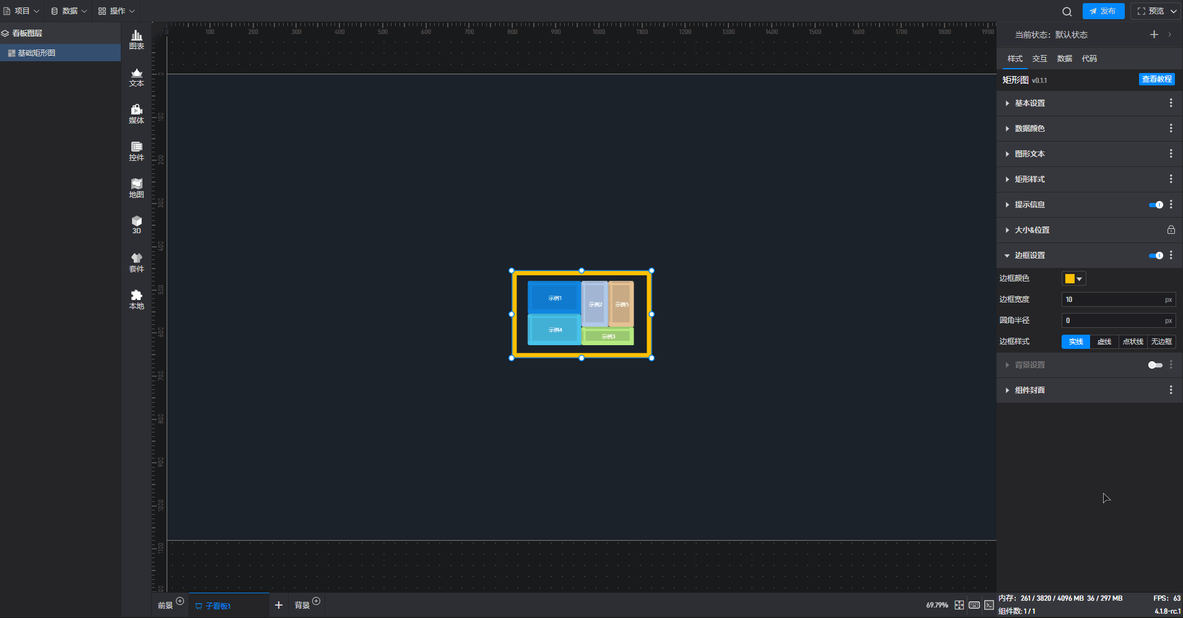The width and height of the screenshot is (1183, 618).
Task: Open the 媒体 media components icon
Action: point(136,114)
